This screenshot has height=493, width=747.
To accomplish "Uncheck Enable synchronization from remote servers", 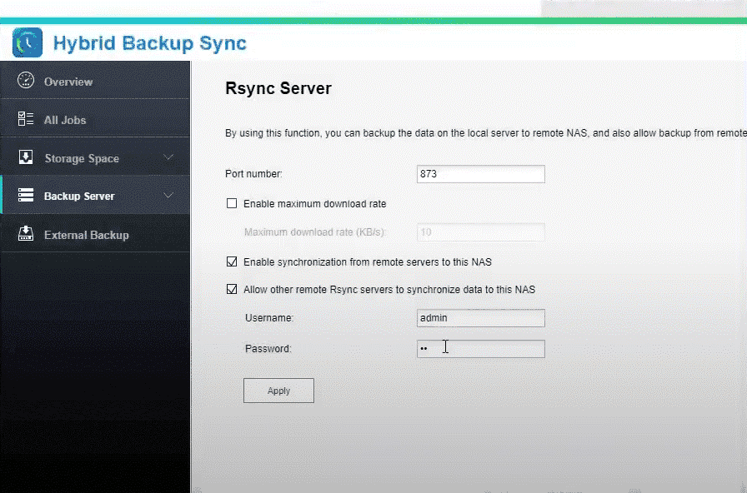I will tap(232, 262).
